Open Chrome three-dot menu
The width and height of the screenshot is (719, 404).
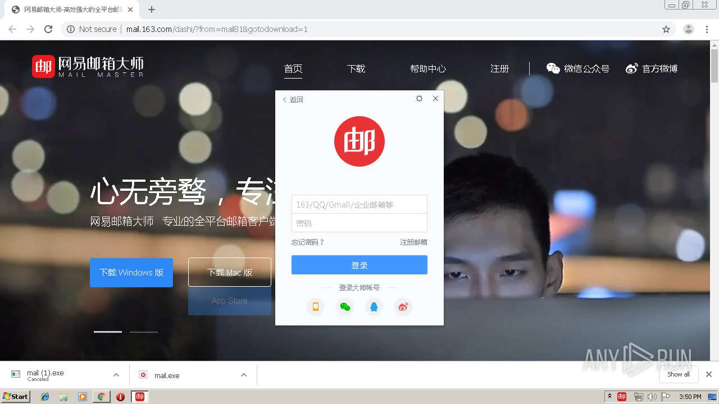[707, 29]
